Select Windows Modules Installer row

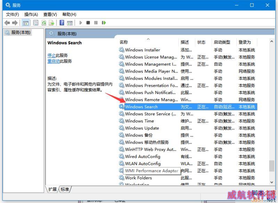(187, 78)
